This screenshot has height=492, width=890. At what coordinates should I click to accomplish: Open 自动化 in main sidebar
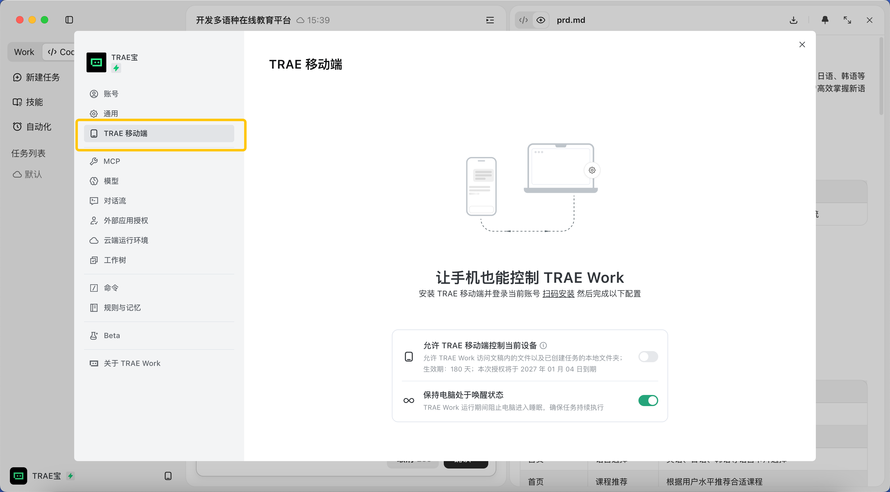point(32,127)
